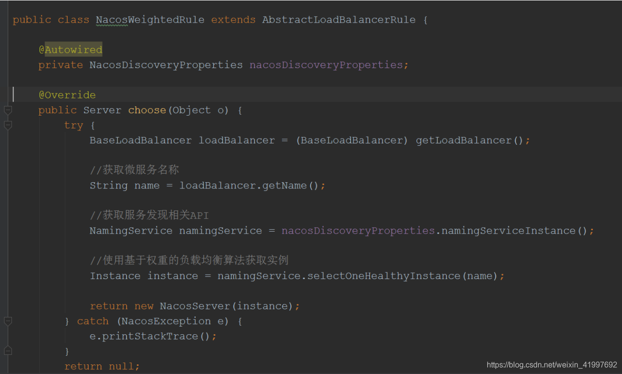Click the NacosServer constructor call
622x374 pixels.
point(227,306)
